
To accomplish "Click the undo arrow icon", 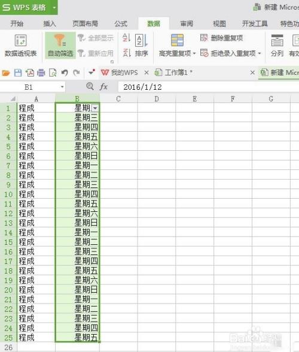I will [65, 73].
